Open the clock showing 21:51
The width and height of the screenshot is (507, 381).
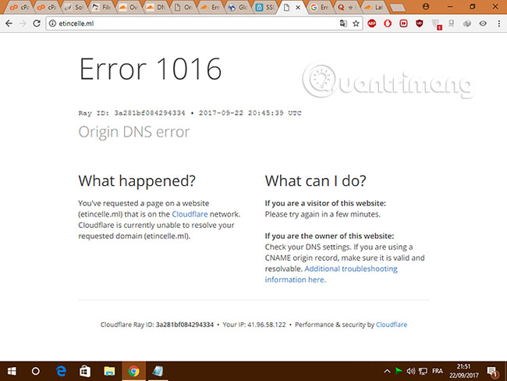[x=463, y=371]
